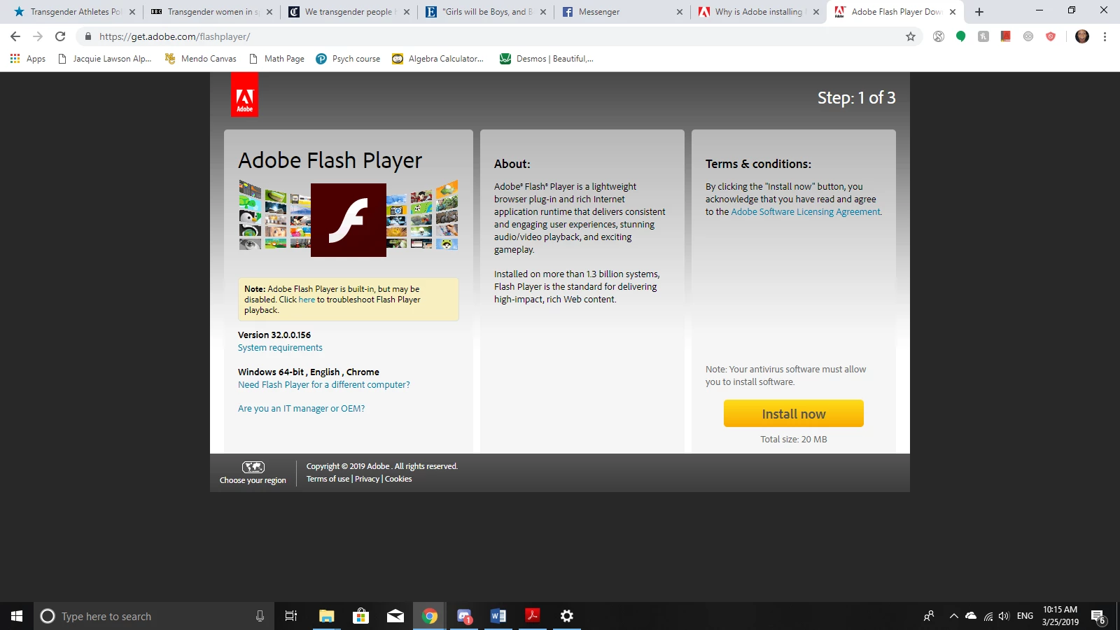Open 'Are you an IT manager or OEM?' link
Screen dimensions: 1120x630
[x=301, y=409]
